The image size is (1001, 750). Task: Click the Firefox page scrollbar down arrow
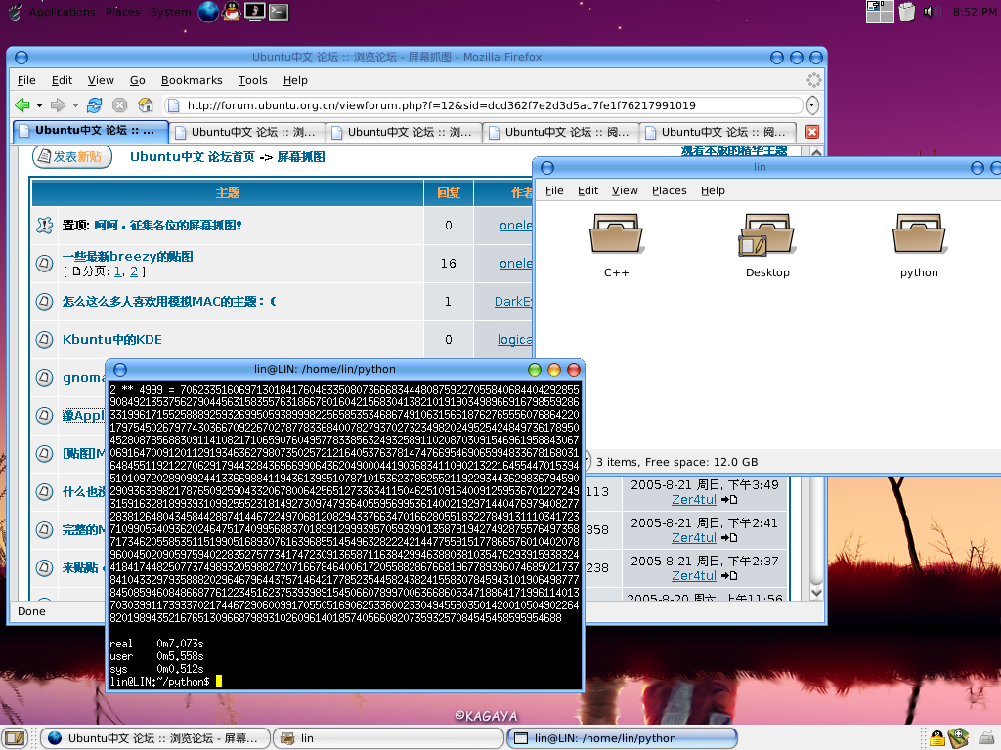pos(816,592)
